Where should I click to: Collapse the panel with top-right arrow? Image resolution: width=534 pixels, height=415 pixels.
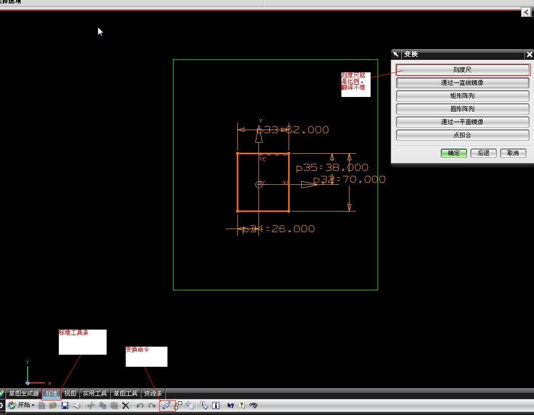526,12
